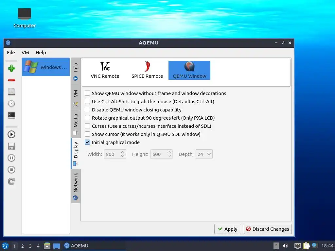The height and width of the screenshot is (251, 335).
Task: Click the removable media eject tray icon
Action: (x=276, y=246)
